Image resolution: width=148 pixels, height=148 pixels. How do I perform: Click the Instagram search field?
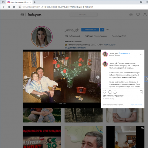(84, 14)
